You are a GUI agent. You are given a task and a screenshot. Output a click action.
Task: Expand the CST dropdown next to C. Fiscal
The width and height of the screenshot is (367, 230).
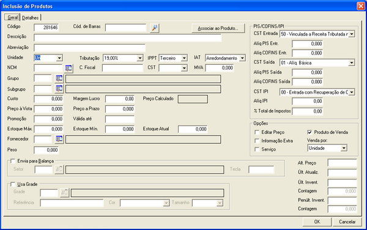[184, 68]
